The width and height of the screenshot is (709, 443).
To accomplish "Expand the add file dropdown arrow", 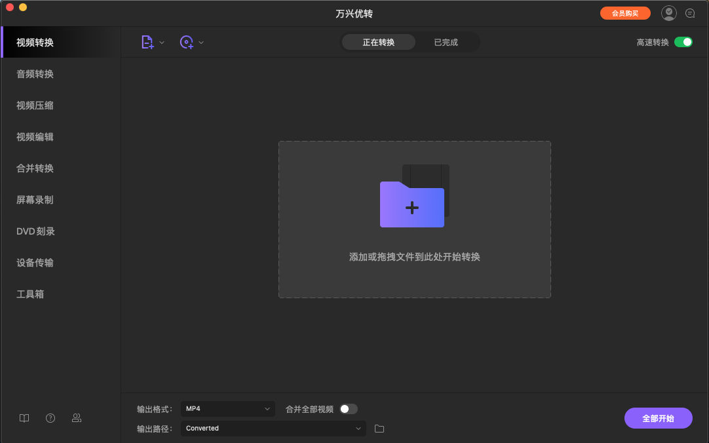I will tap(161, 41).
